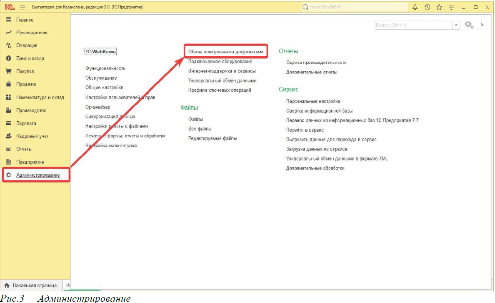Open Свертка информационной базы link
The width and height of the screenshot is (495, 303).
[x=319, y=111]
